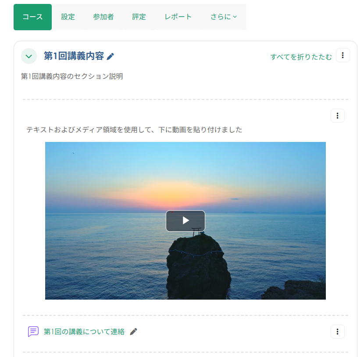
Task: Open 第1回の講義について連絡 forum link
Action: click(84, 332)
